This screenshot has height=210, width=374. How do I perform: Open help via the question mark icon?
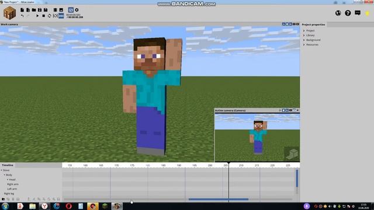point(348,13)
